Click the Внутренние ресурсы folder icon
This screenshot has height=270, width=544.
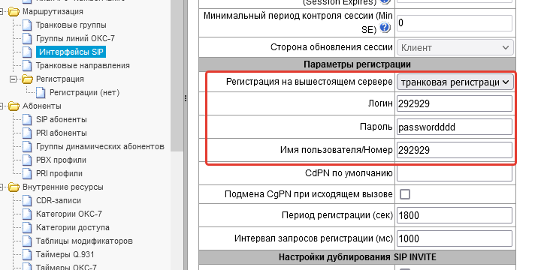14,187
